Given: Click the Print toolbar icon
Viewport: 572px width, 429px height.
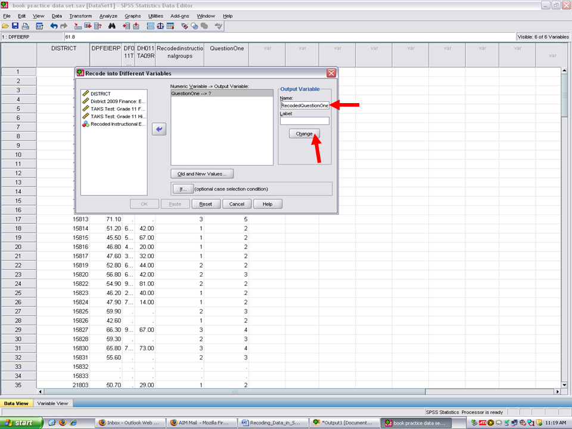Looking at the screenshot, I should (25, 26).
